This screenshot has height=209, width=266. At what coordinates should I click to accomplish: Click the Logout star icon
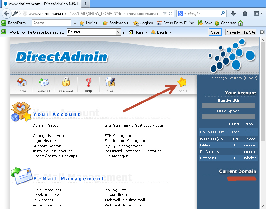[182, 82]
